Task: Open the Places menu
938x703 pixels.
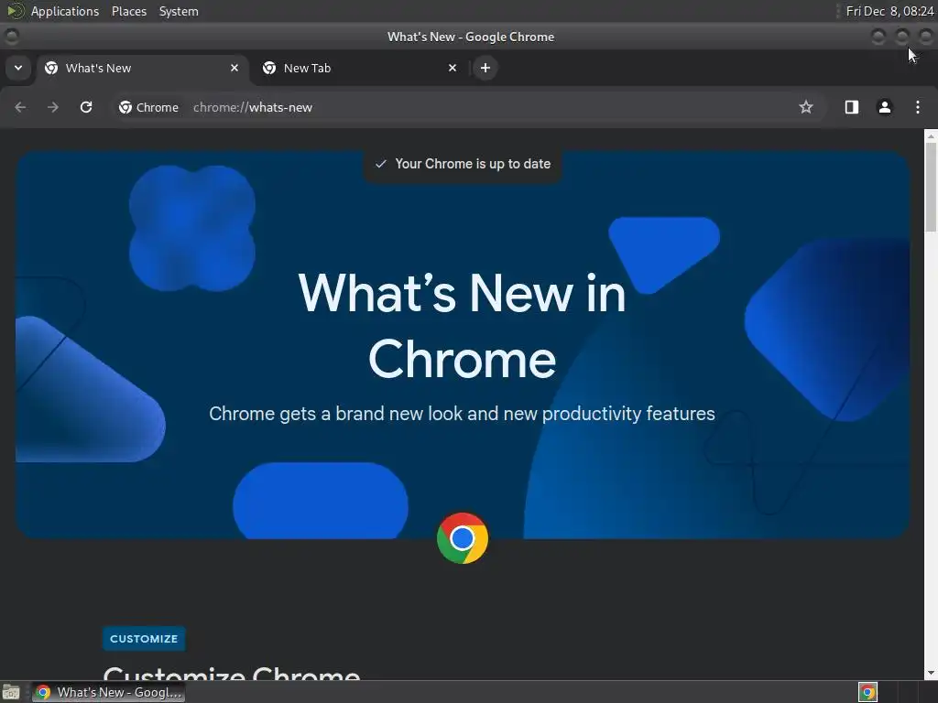Action: 128,11
